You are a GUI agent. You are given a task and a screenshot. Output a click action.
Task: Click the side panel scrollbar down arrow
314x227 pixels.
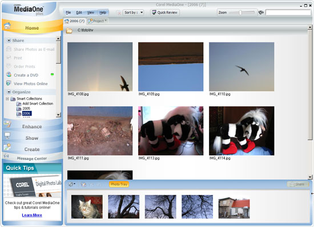(58, 115)
